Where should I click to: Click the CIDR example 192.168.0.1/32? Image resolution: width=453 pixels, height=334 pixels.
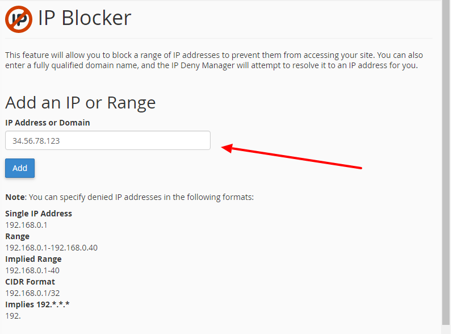click(x=33, y=293)
